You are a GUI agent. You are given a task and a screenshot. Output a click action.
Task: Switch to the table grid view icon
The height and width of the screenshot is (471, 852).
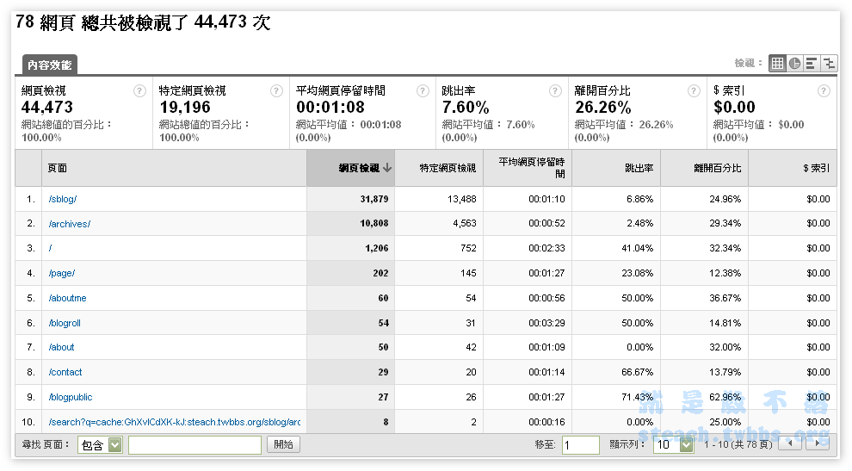pos(777,63)
